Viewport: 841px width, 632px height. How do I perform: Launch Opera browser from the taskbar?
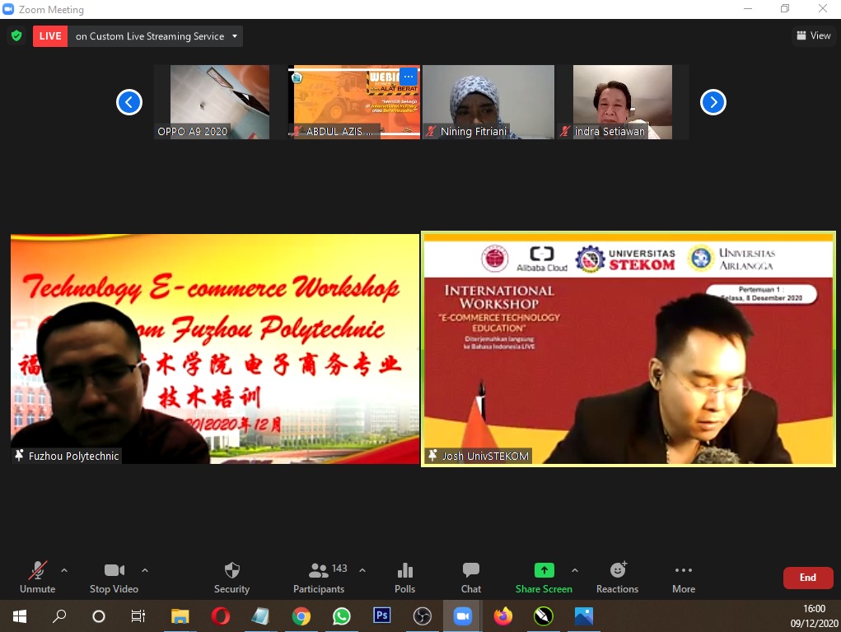[221, 616]
